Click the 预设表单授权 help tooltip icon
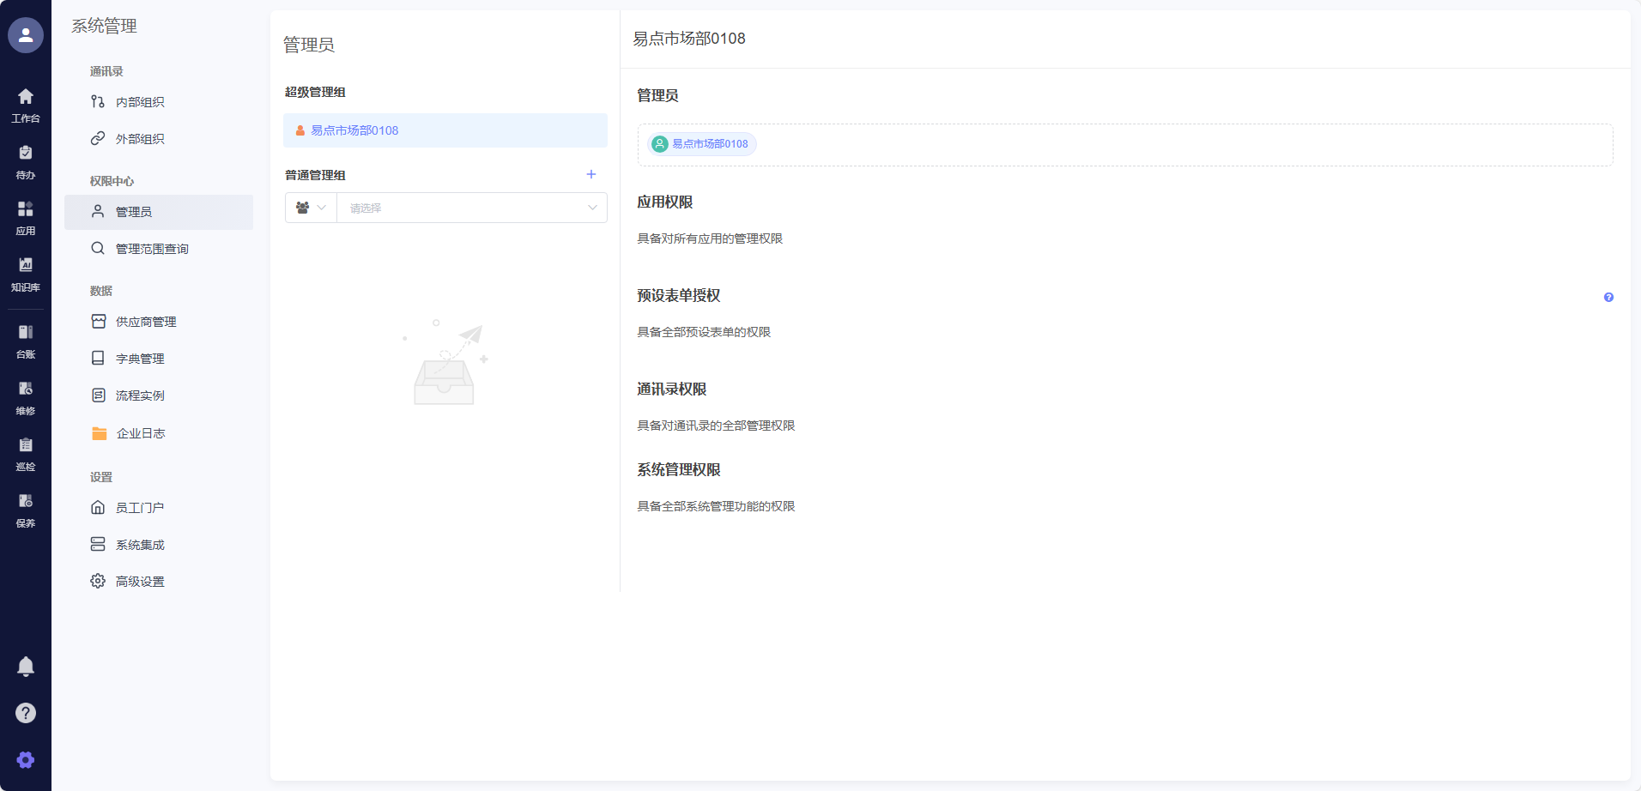The image size is (1641, 791). 1608,298
